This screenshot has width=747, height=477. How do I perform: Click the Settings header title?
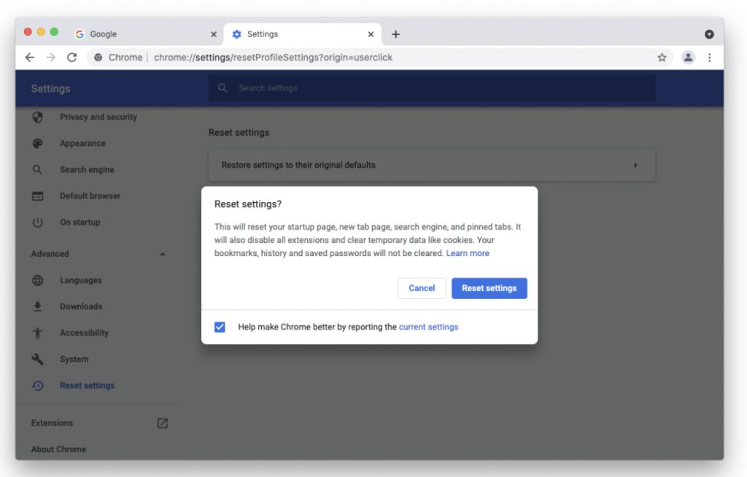click(50, 89)
